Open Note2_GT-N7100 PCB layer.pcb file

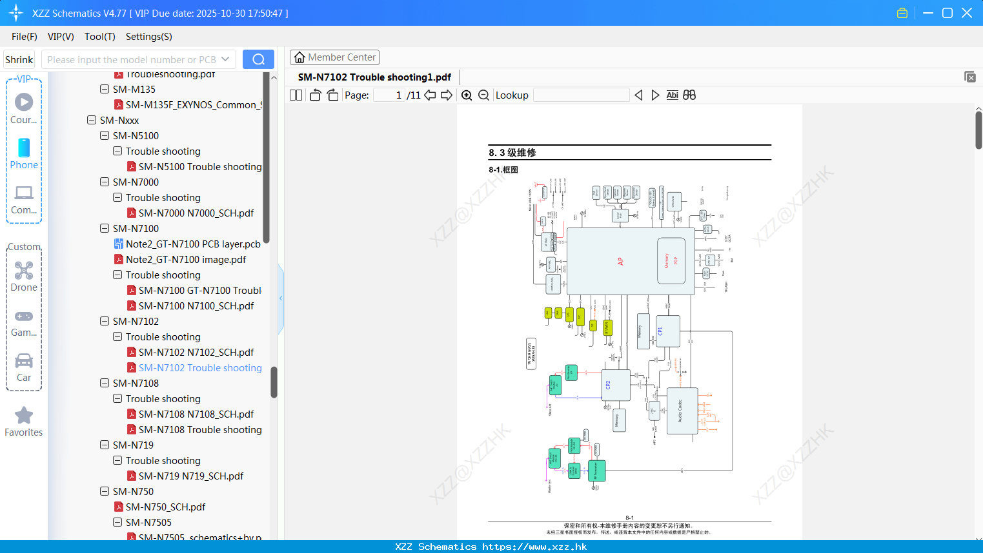click(x=193, y=244)
